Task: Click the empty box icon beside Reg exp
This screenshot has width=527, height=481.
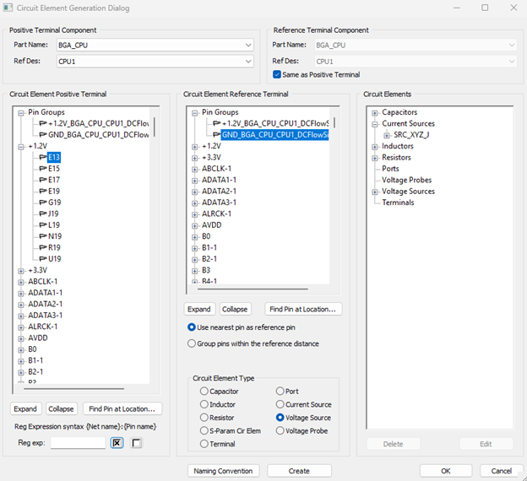Action: point(137,443)
